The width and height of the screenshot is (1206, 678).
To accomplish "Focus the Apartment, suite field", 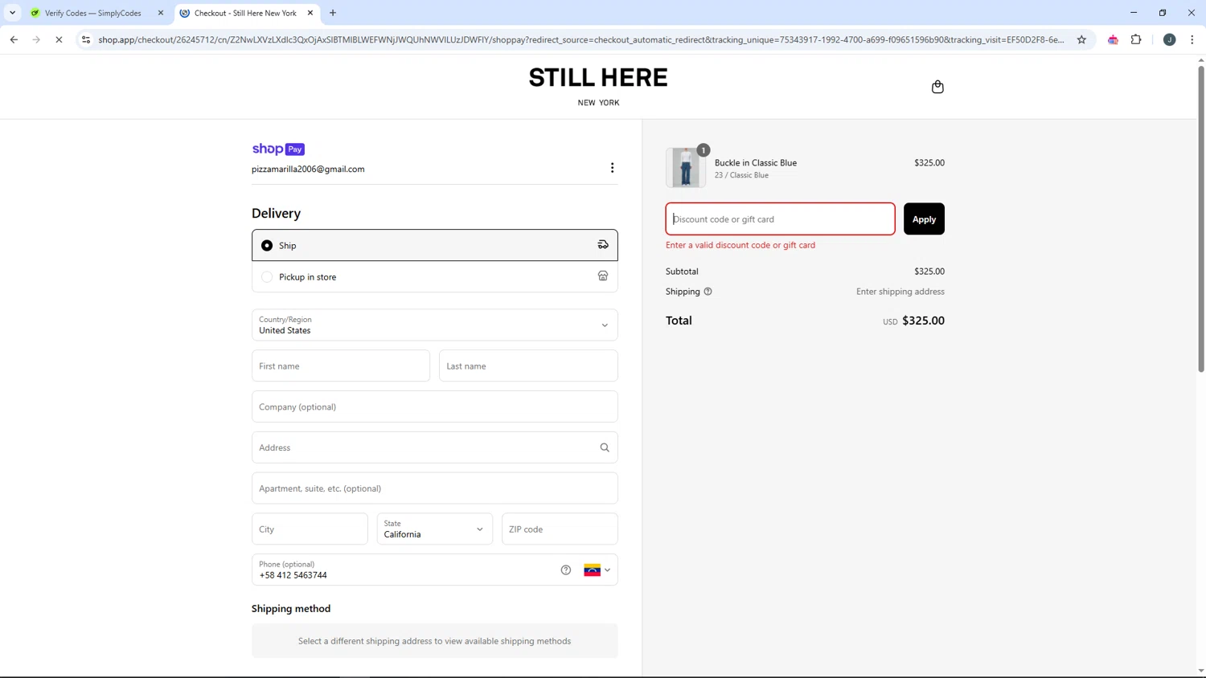I will click(435, 488).
